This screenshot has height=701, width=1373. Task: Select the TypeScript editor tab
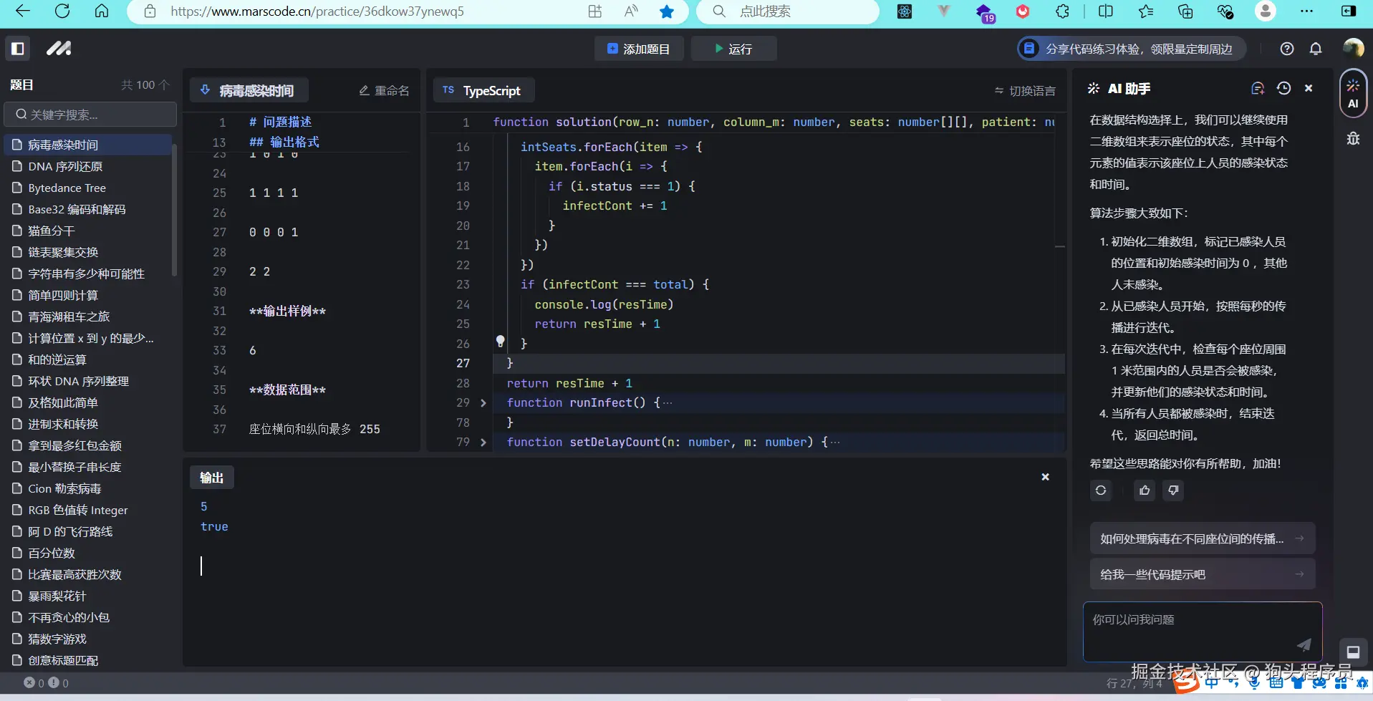pos(483,91)
